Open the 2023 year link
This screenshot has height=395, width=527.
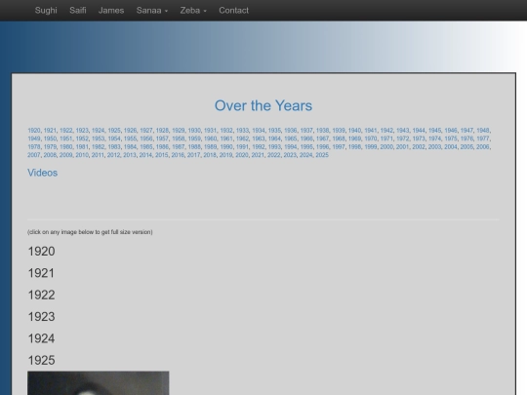(x=290, y=155)
